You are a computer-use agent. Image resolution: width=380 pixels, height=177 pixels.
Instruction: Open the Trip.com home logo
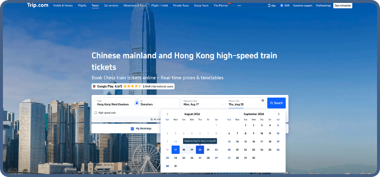point(37,5)
